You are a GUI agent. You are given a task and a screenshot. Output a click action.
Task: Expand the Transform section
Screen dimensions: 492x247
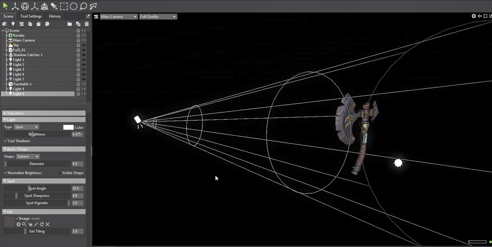coord(5,113)
